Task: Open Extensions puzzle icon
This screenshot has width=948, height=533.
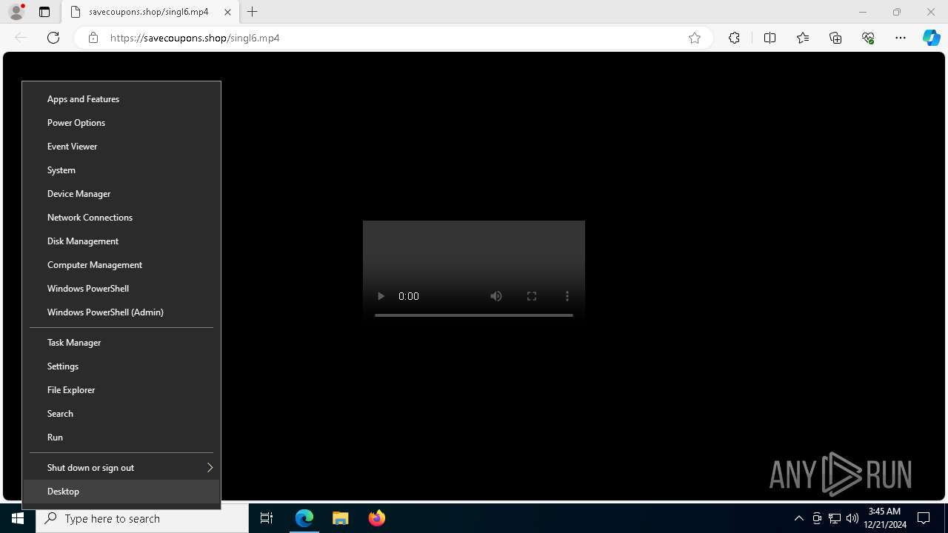Action: [x=734, y=38]
